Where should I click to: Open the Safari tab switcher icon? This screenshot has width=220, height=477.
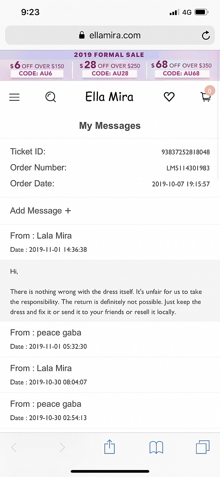[203, 447]
